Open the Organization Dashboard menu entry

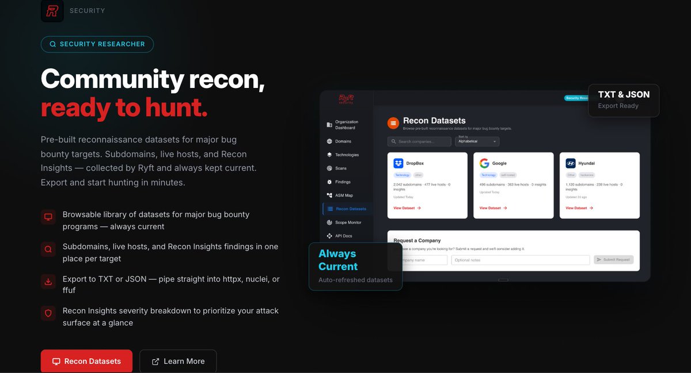coord(346,125)
